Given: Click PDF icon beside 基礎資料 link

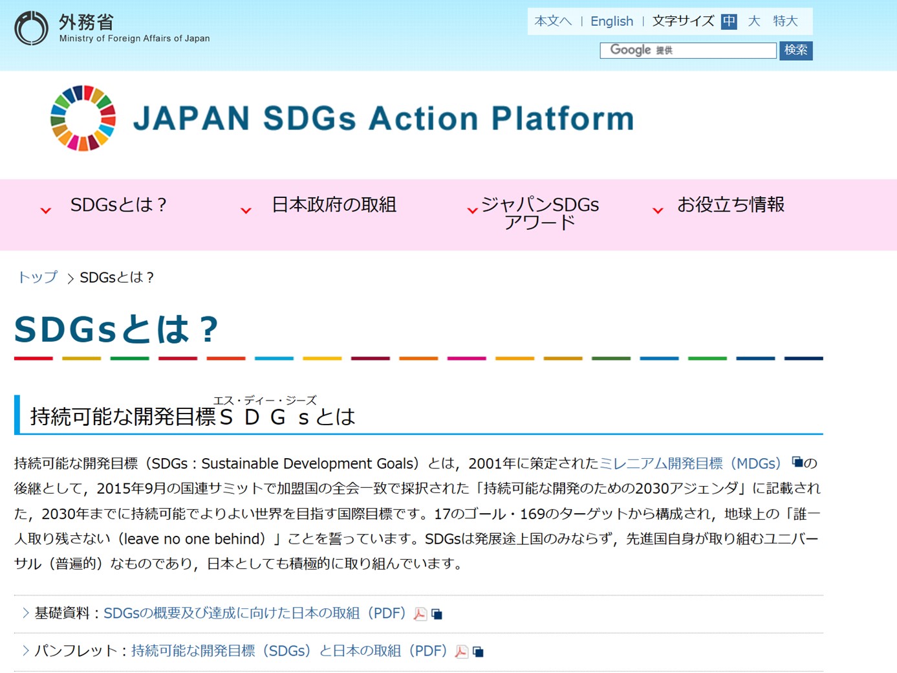Looking at the screenshot, I should [420, 614].
